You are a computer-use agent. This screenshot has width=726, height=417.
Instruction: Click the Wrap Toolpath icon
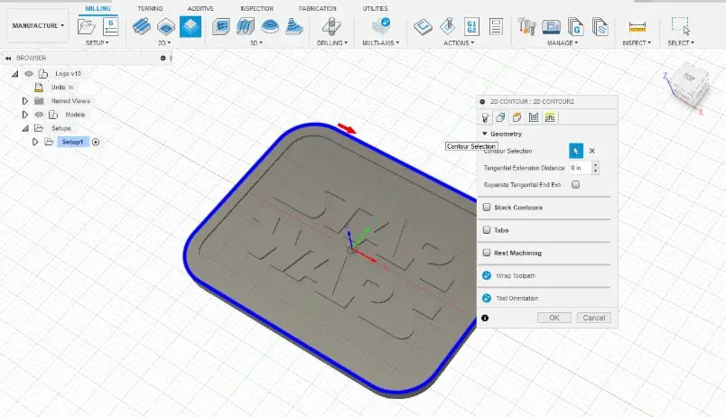487,275
